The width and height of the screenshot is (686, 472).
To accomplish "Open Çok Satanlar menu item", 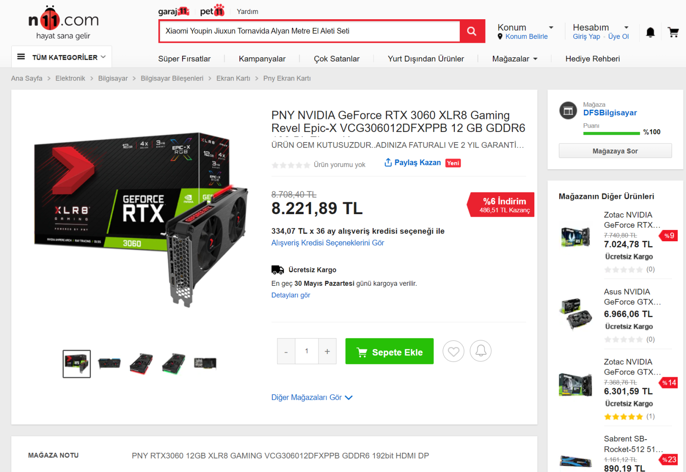I will pyautogui.click(x=337, y=59).
